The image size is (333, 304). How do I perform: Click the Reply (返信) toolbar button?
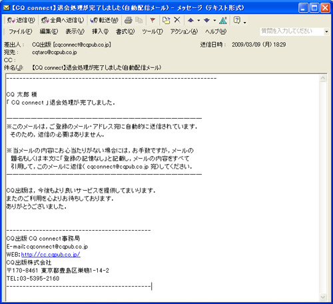[x=21, y=20]
